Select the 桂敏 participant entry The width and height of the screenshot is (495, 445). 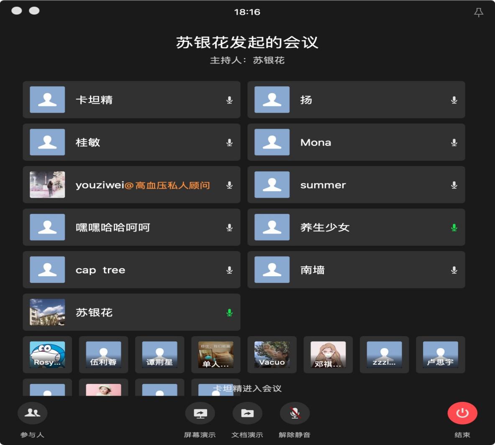(x=131, y=143)
